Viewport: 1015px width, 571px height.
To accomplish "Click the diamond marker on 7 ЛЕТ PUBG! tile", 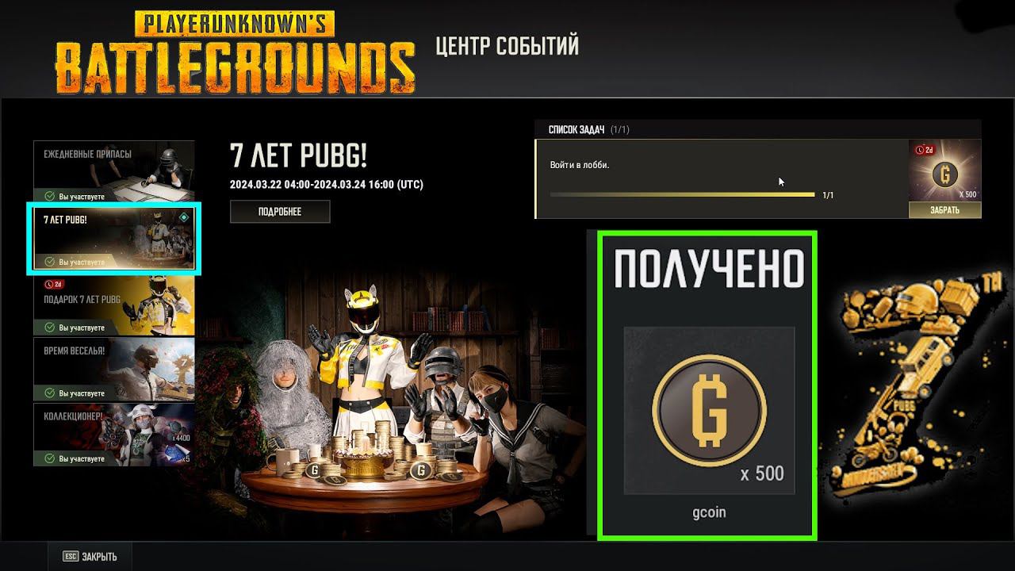I will 184,217.
